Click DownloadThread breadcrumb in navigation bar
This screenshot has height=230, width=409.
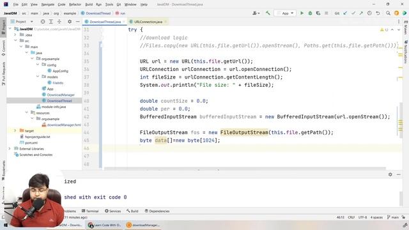(x=96, y=13)
